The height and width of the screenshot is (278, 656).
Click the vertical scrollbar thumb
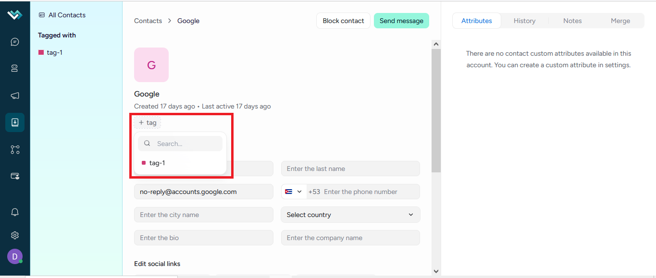point(436,110)
